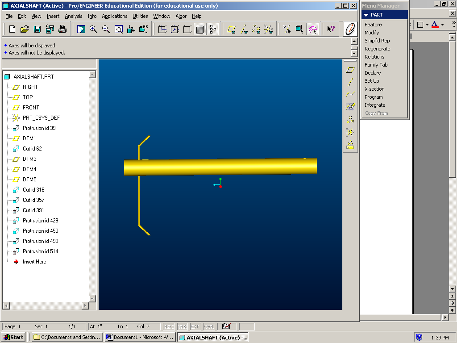Screen dimensions: 457x343
Task: Click Regenerate in the Menu Manager
Action: tap(377, 49)
